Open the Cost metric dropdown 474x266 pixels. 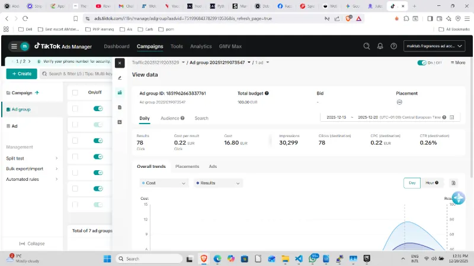pos(164,183)
